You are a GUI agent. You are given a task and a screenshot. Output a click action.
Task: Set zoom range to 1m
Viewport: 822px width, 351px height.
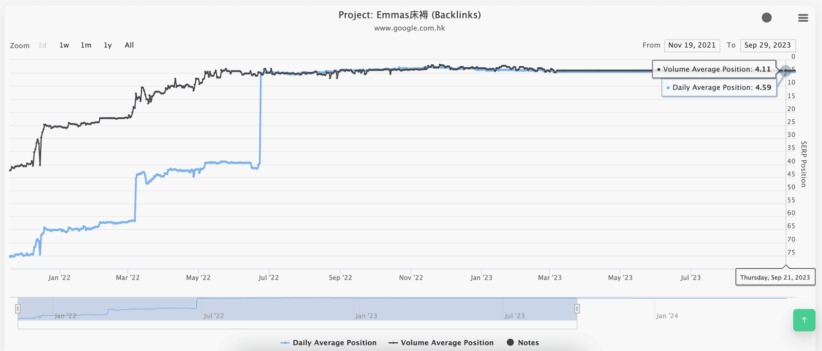coord(86,45)
